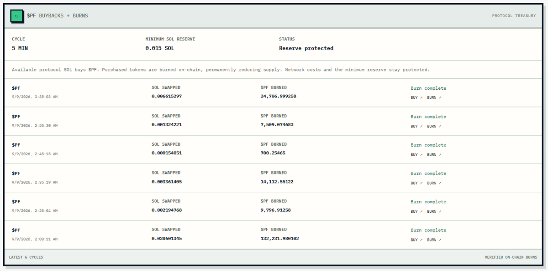Open BUY link for 3:35:03 AM burn
Screen dimensions: 548x271
416,97
